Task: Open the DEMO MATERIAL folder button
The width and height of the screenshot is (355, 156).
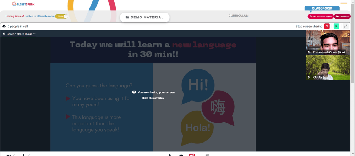Action: pyautogui.click(x=144, y=17)
